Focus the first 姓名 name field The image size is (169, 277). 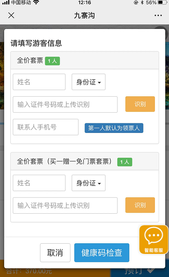[39, 82]
